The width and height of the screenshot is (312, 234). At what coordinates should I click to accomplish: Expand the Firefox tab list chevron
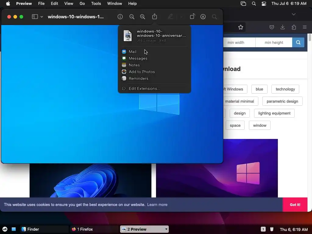(294, 14)
